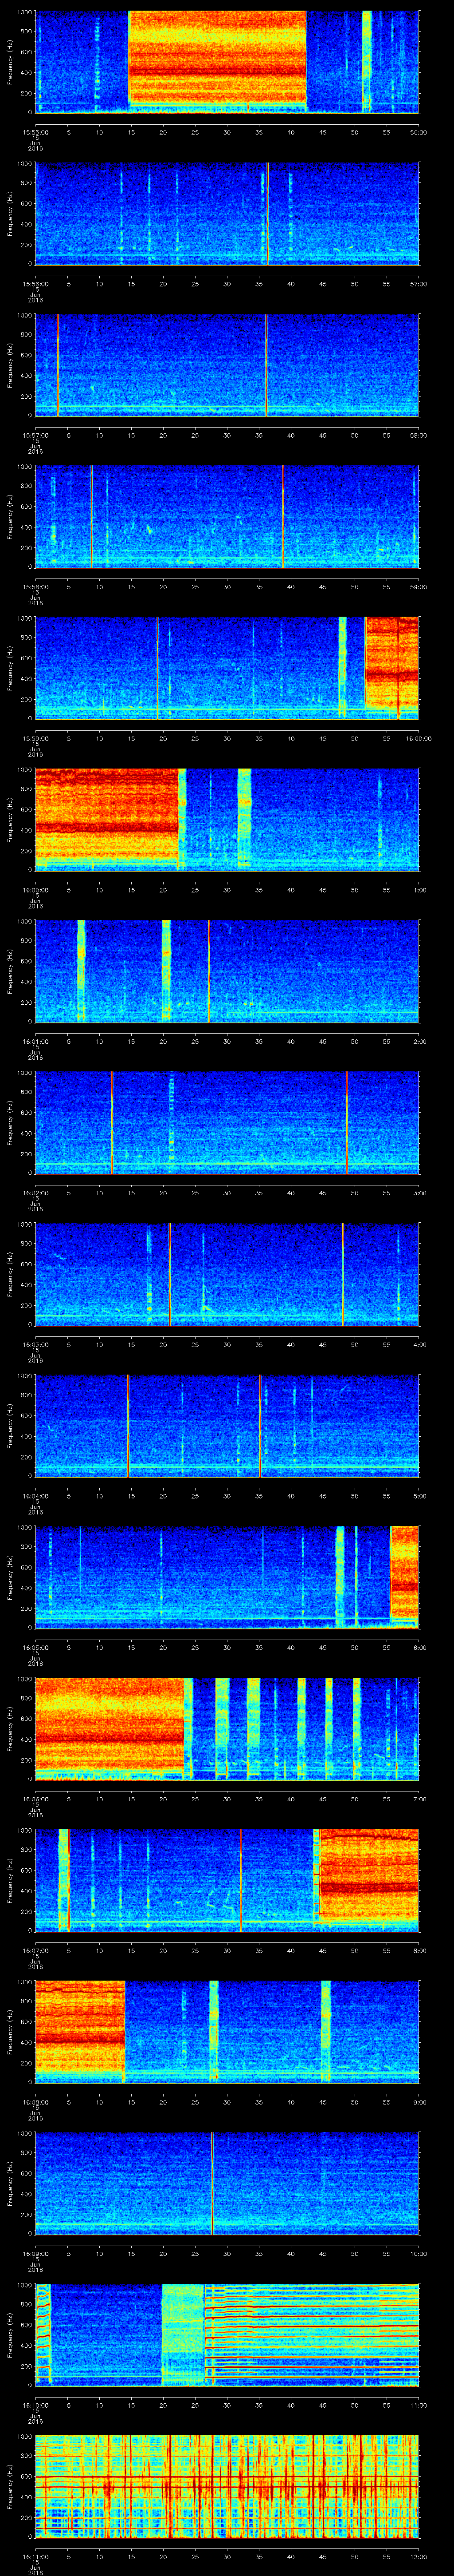Click the "16:02:00" time axis label
The width and height of the screenshot is (454, 2576).
(35, 1193)
